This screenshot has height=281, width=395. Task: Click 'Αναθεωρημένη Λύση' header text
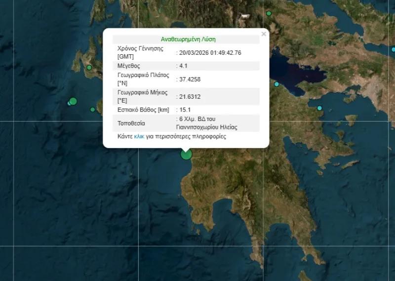188,40
